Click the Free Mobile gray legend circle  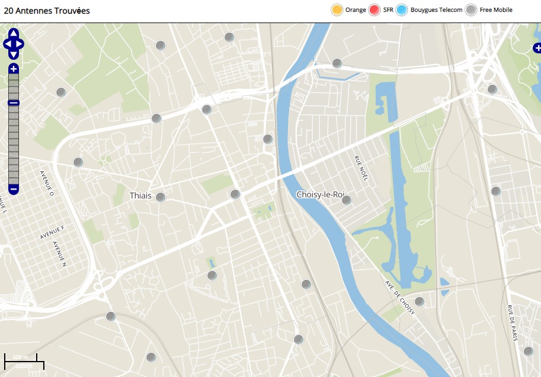click(x=471, y=9)
